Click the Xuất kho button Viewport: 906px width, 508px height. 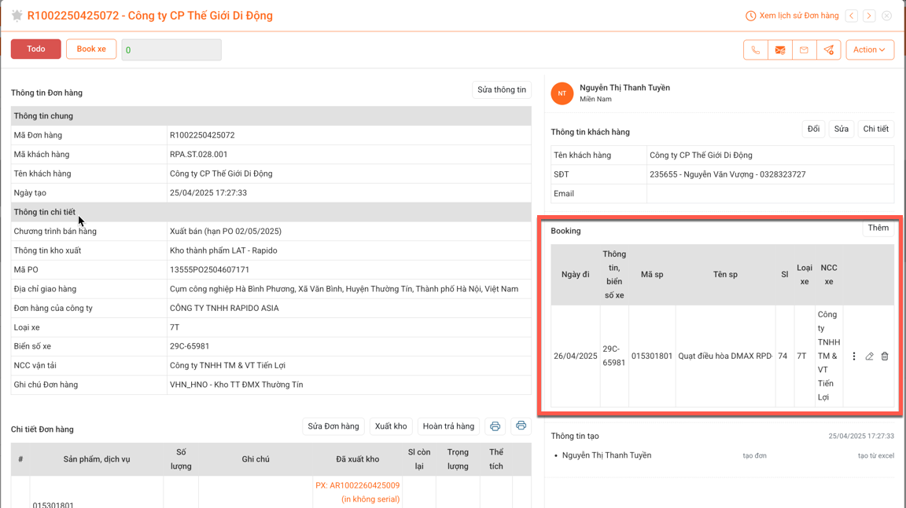coord(391,426)
